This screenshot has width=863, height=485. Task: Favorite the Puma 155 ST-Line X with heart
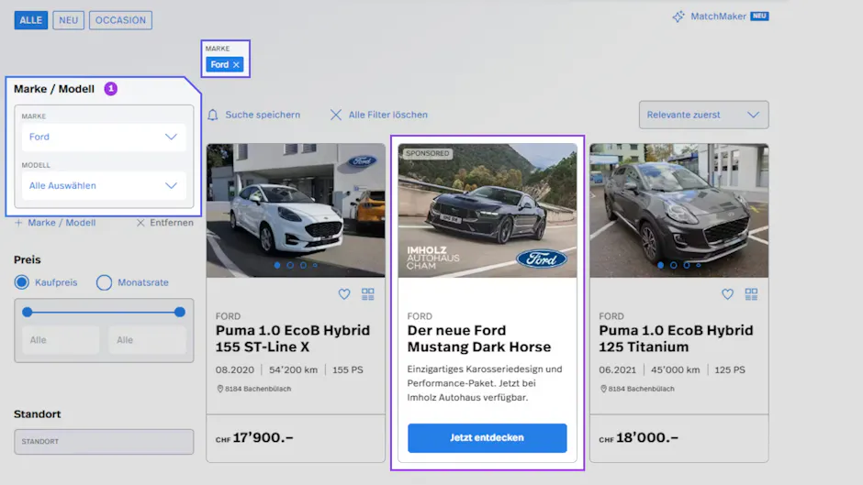pos(344,294)
